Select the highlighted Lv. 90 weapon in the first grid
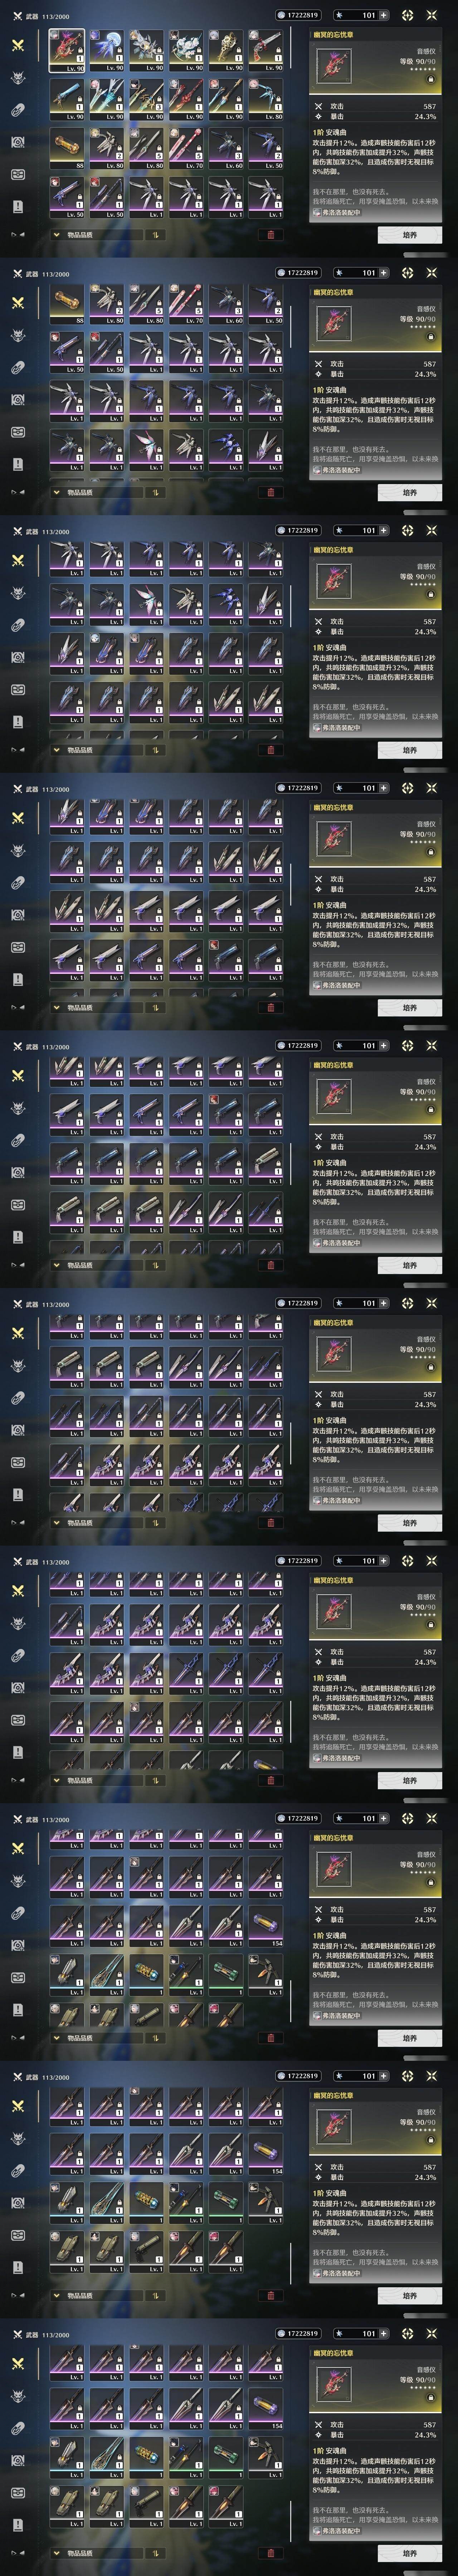458x2576 pixels. coord(67,50)
